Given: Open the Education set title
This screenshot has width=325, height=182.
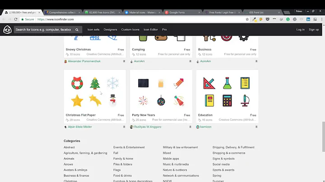Looking at the screenshot, I should click(x=205, y=115).
